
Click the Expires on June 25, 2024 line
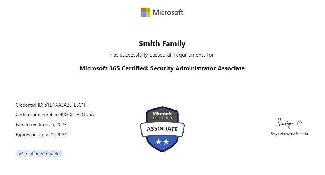(x=41, y=135)
